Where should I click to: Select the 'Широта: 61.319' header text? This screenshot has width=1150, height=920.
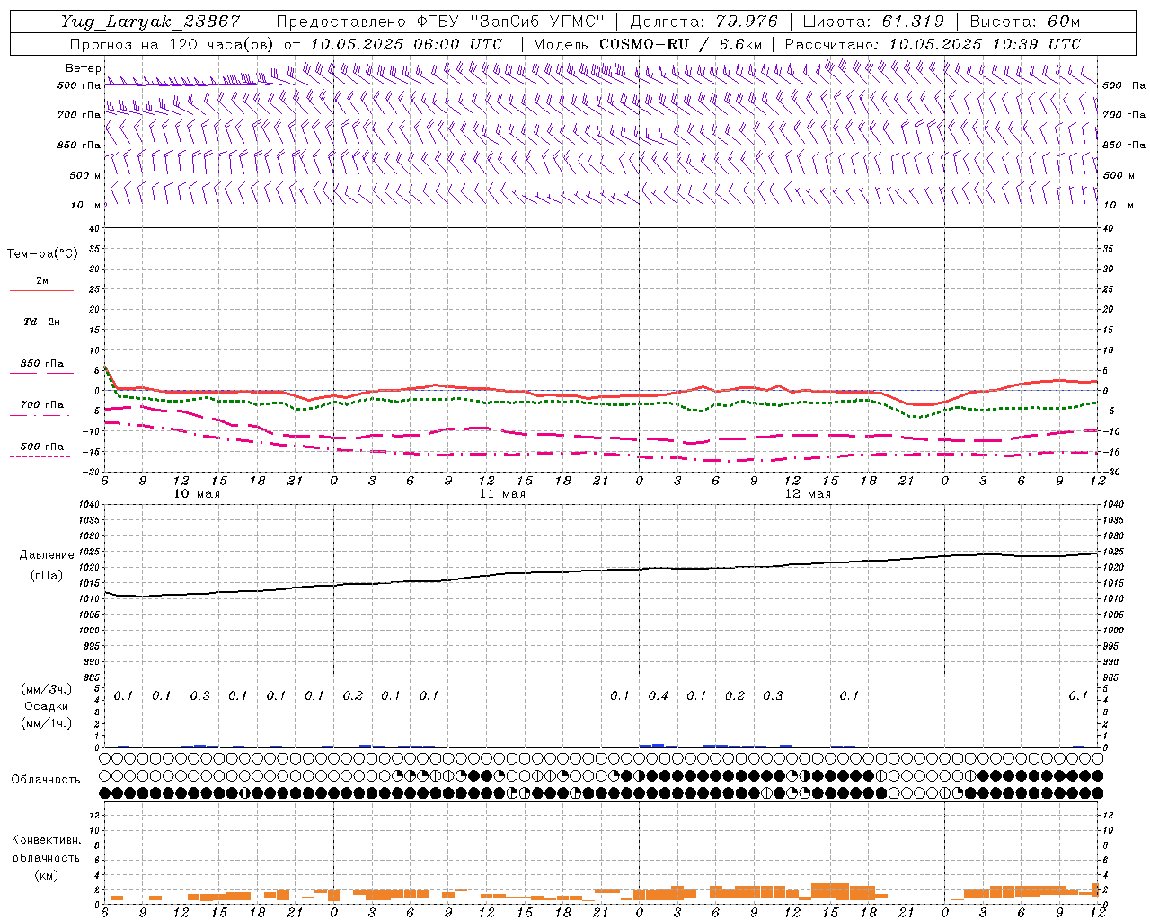872,22
